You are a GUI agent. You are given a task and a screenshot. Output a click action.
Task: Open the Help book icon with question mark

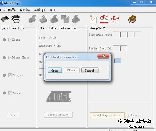point(132,19)
